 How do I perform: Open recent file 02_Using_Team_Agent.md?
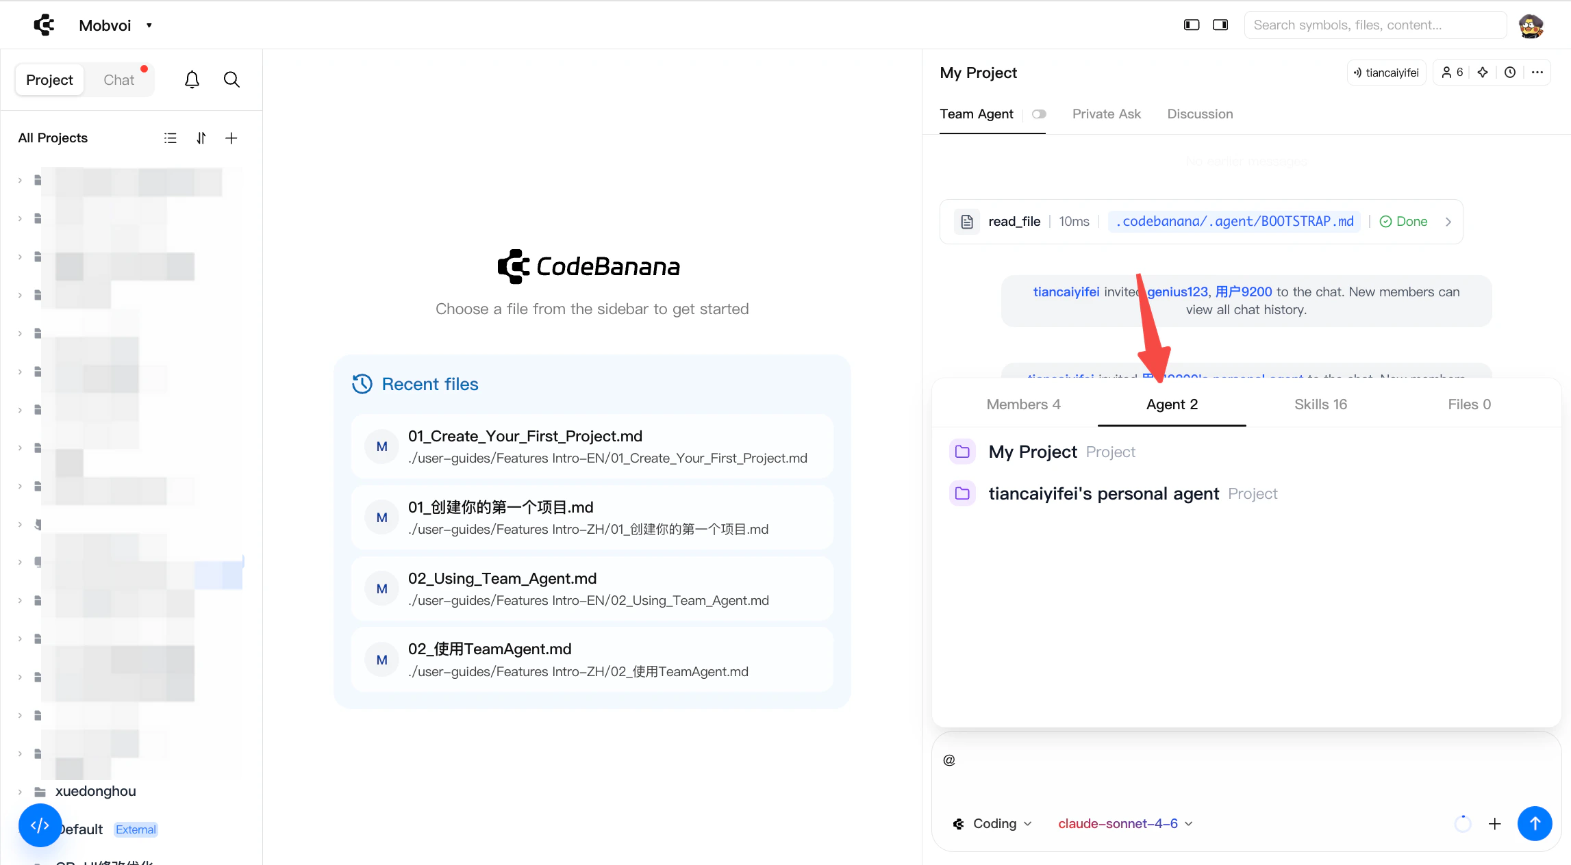click(x=592, y=589)
